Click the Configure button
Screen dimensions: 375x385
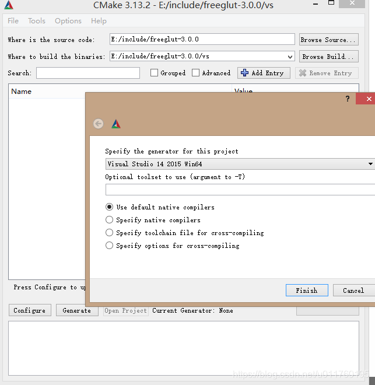tap(30, 310)
